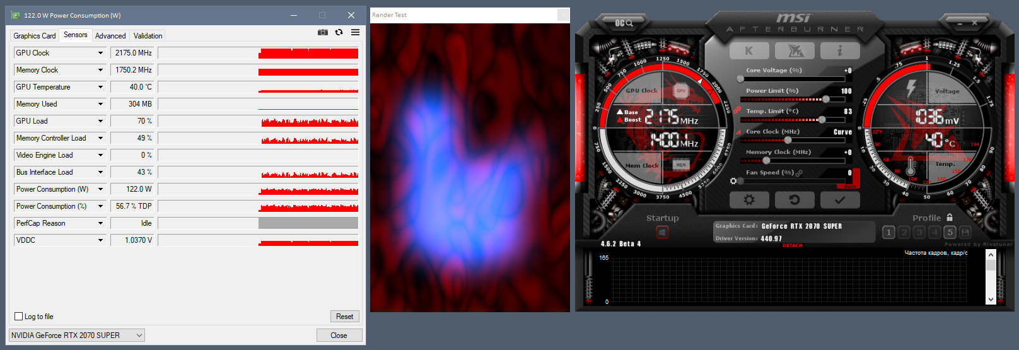Click the Fan Speed slider handle
Screen dimensions: 1019x350
click(x=741, y=181)
